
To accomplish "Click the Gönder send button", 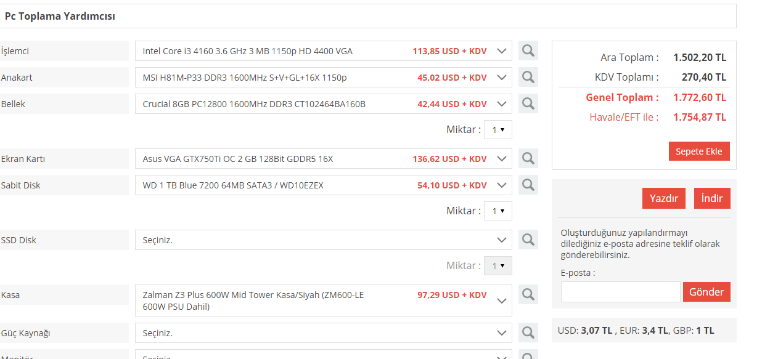I will [x=706, y=292].
